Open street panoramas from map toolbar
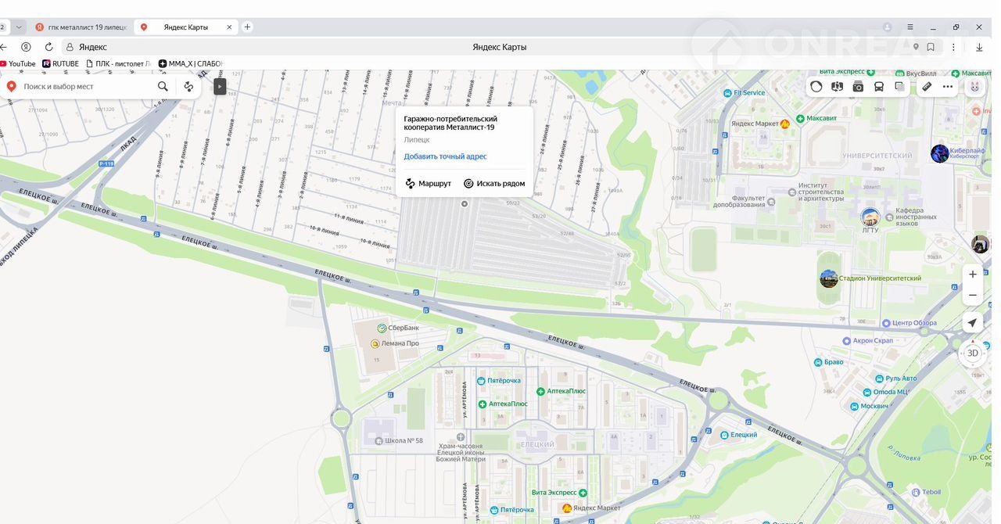The width and height of the screenshot is (1001, 524). (838, 87)
